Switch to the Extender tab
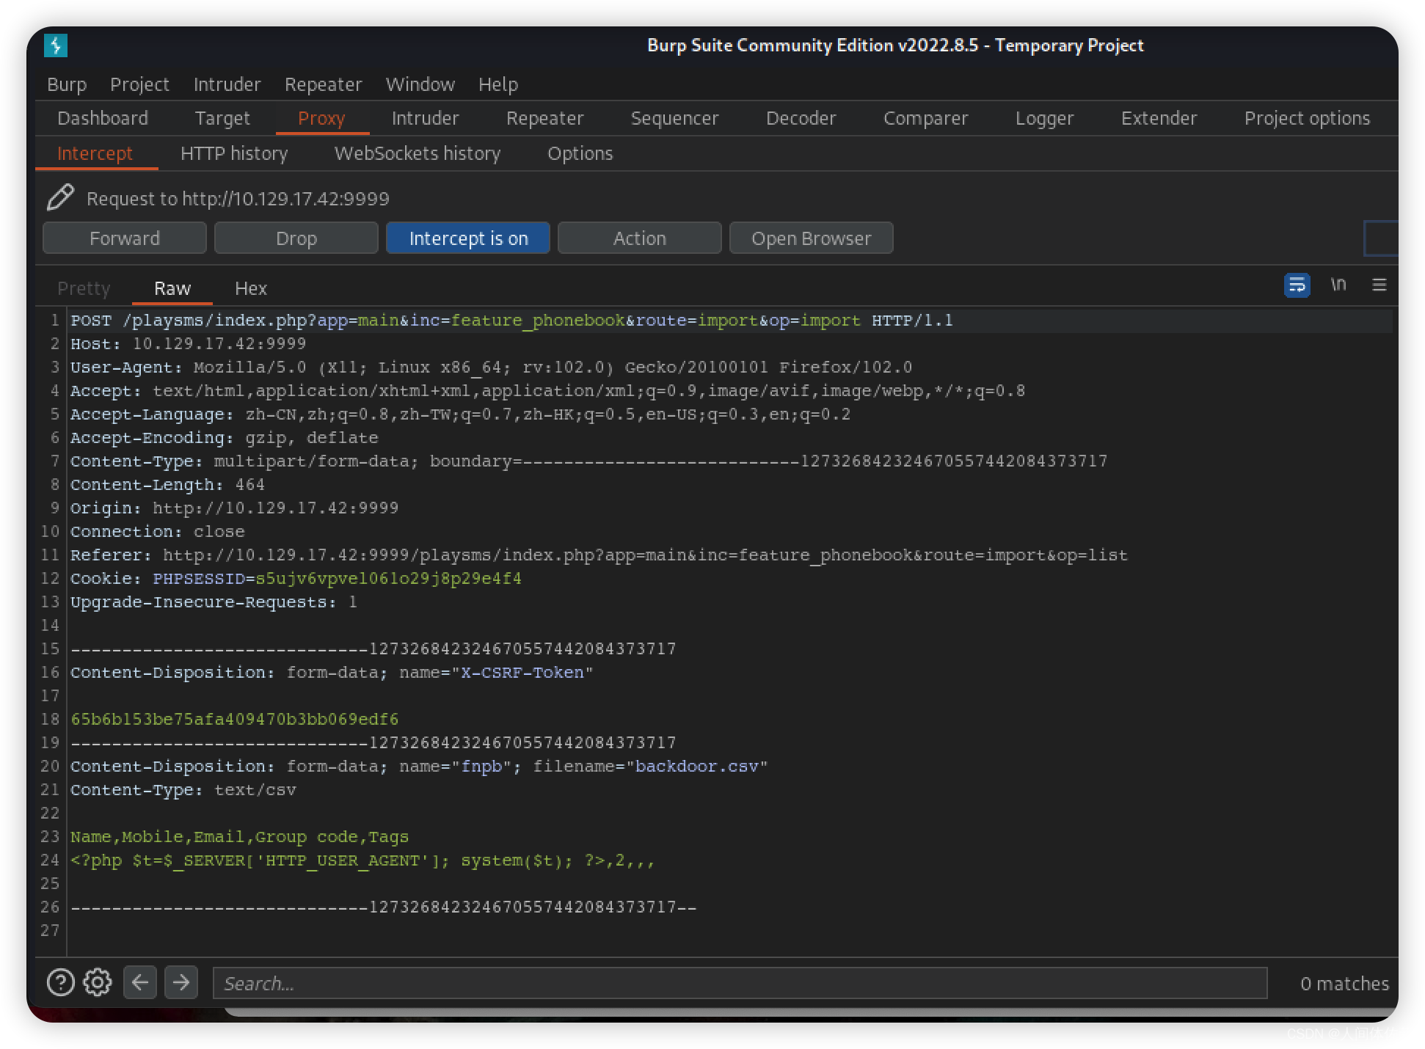Image resolution: width=1425 pixels, height=1049 pixels. click(x=1159, y=118)
